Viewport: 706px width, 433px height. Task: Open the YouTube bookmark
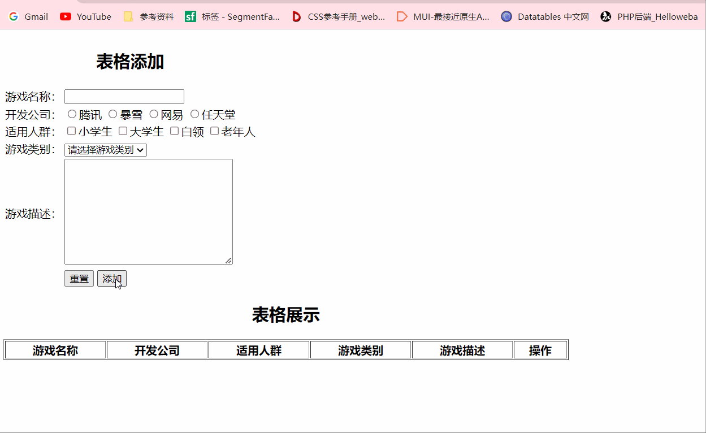86,17
